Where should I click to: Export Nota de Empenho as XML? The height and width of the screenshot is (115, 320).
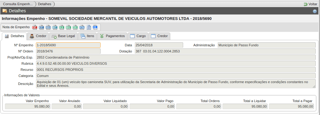point(95,27)
